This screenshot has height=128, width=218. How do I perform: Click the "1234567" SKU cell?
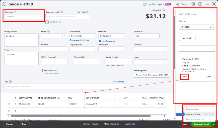(x=76, y=104)
